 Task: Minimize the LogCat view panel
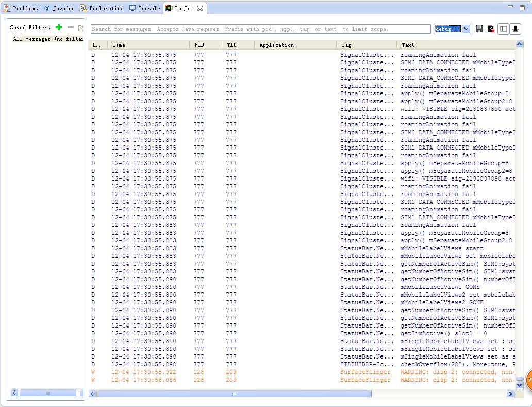coord(510,7)
